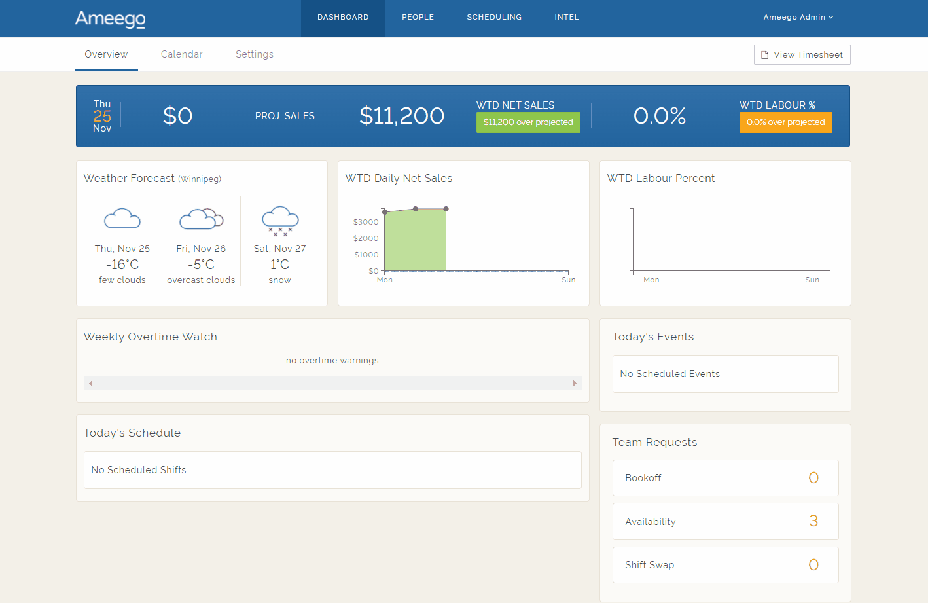Click the Weekly Overtime Watch scrollbar
928x603 pixels.
tap(332, 383)
